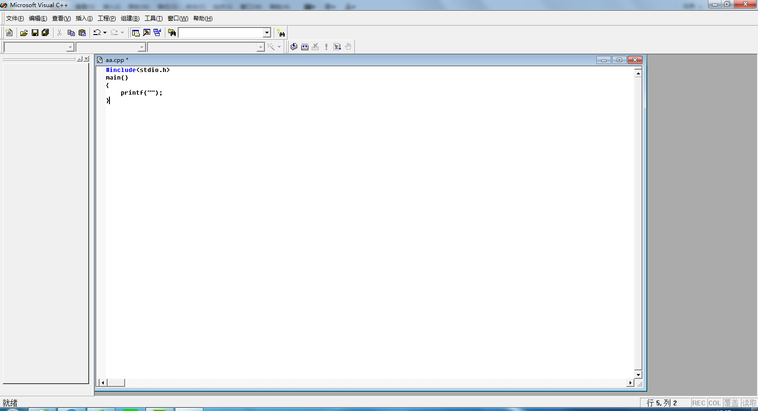Insert breakpoint with the hand icon
This screenshot has width=758, height=411.
click(348, 46)
